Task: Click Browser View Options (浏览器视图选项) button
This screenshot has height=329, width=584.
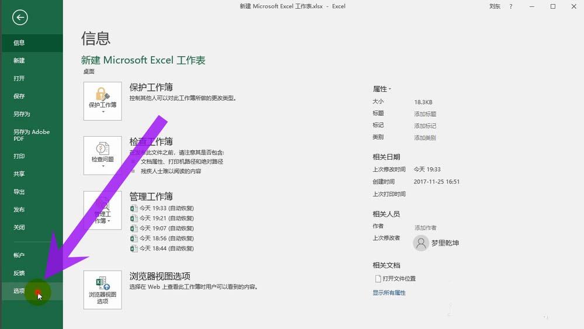Action: (102, 290)
